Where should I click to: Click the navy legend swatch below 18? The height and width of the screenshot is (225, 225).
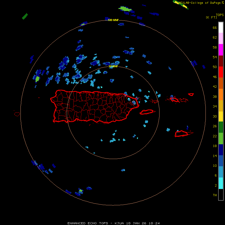[221, 150]
